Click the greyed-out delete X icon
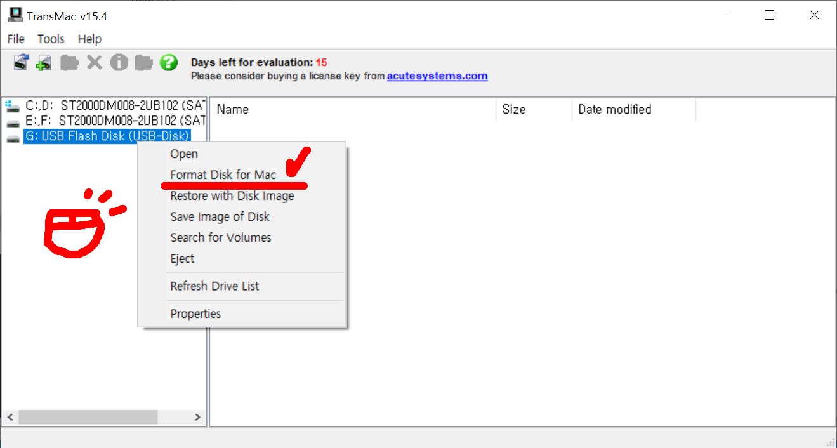837x448 pixels. pyautogui.click(x=95, y=62)
